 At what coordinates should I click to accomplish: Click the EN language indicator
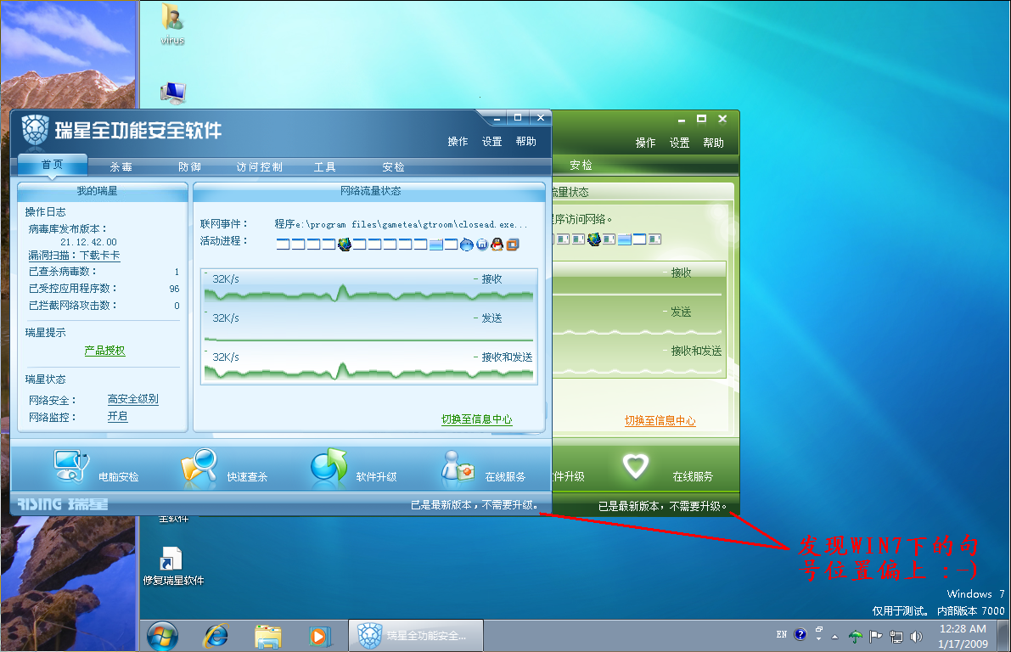(782, 634)
